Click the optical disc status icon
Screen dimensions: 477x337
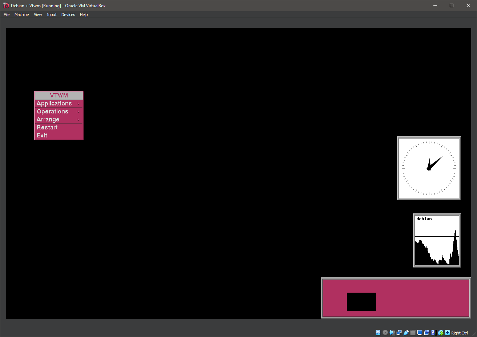[x=385, y=332]
